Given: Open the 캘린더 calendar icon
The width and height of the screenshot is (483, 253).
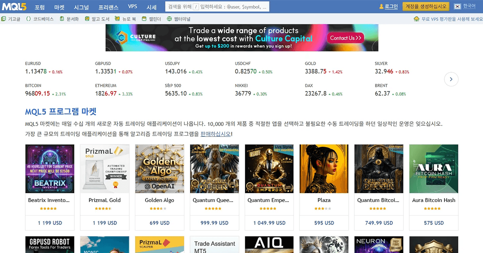Looking at the screenshot, I should tap(144, 19).
